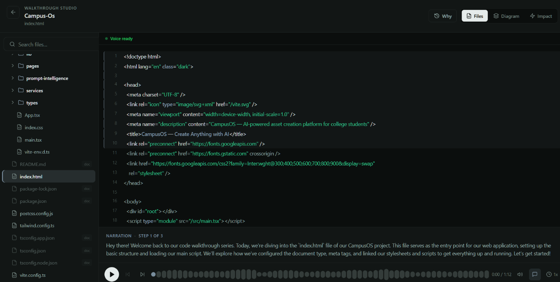Click the tsconfig.app.json file icon
Viewport: 560px width, 282px height.
(14, 238)
